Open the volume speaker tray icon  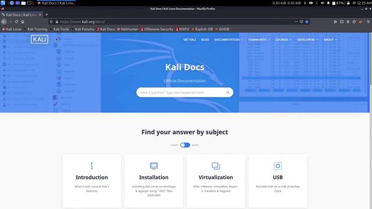[323, 3]
